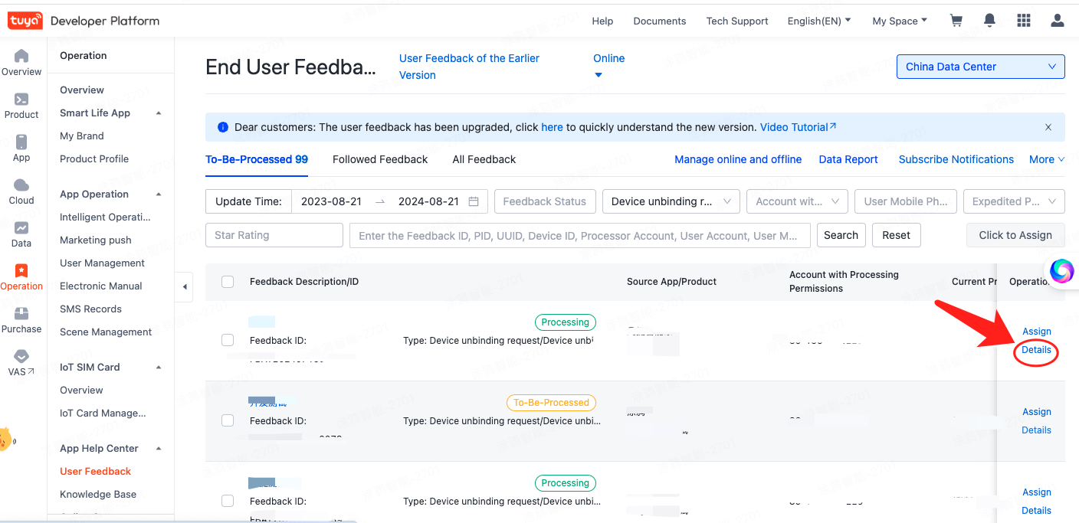Open the user account profile icon
1079x523 pixels.
coord(1058,21)
